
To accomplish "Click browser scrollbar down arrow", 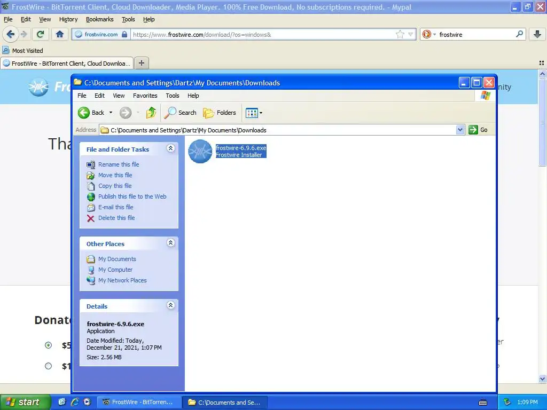I will 542,379.
